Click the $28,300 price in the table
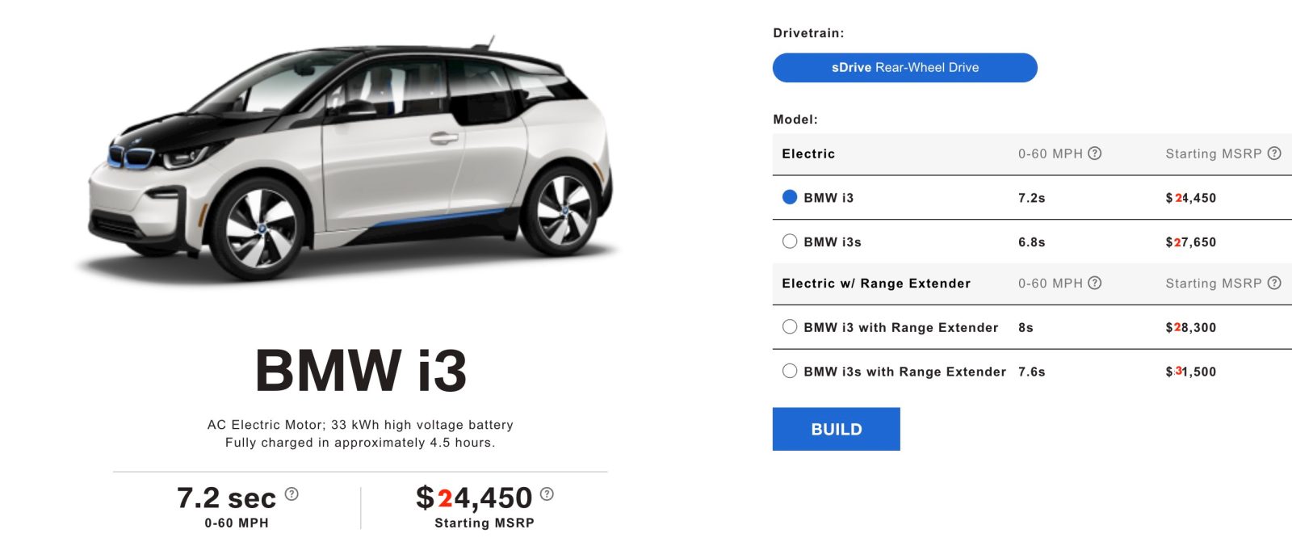This screenshot has width=1292, height=542. point(1190,328)
